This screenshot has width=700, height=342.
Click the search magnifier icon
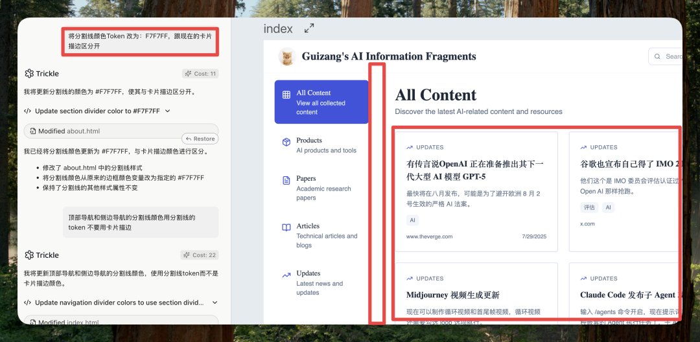tap(657, 56)
